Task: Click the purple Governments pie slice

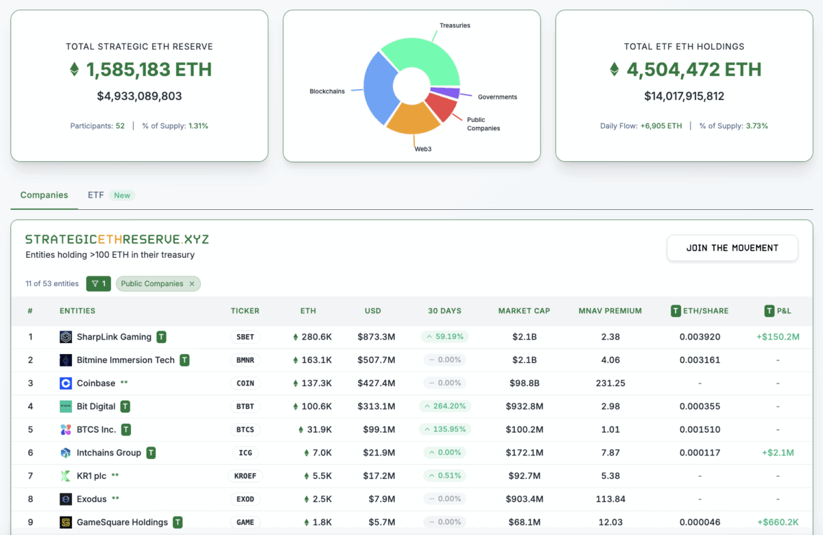Action: coord(445,93)
